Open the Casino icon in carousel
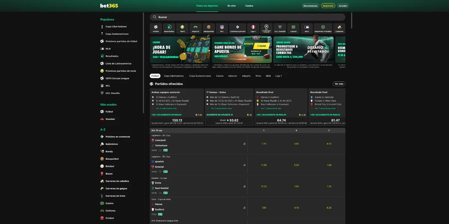 pyautogui.click(x=294, y=28)
